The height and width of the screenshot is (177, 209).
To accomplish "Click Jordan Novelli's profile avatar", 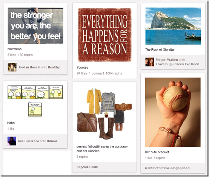I will click(12, 67).
